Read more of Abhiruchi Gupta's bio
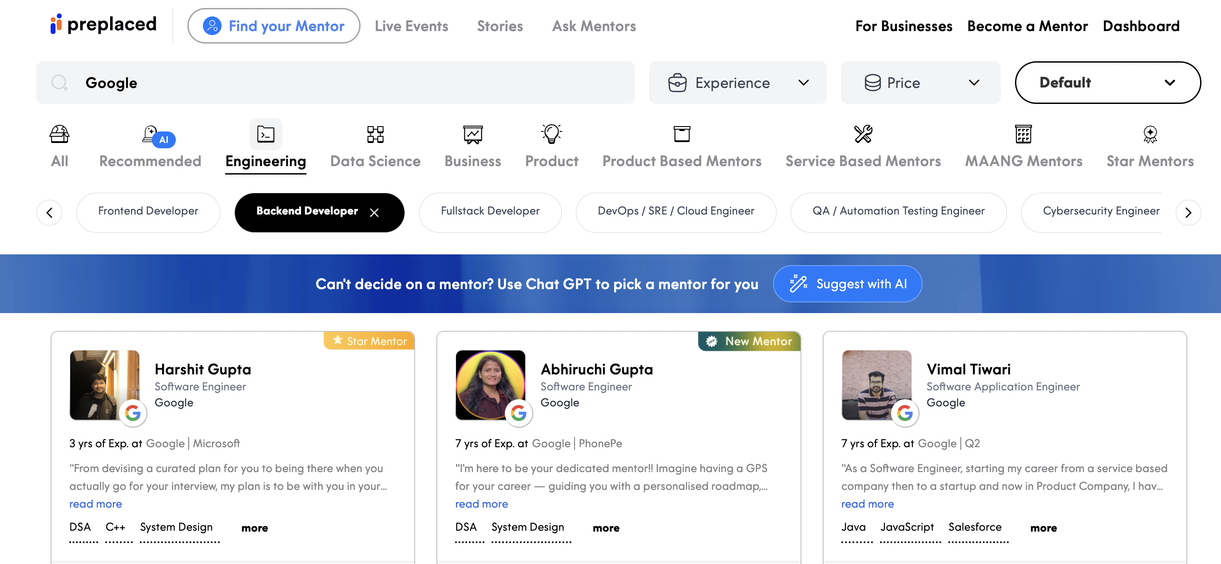Screen dimensions: 1221x564 click(x=481, y=504)
